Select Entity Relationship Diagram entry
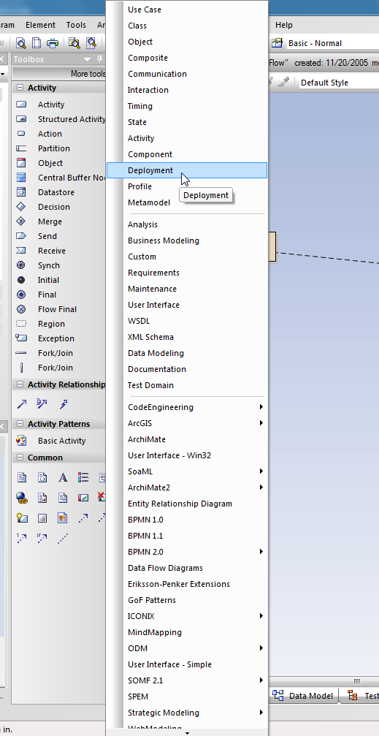This screenshot has width=379, height=736. click(x=187, y=503)
